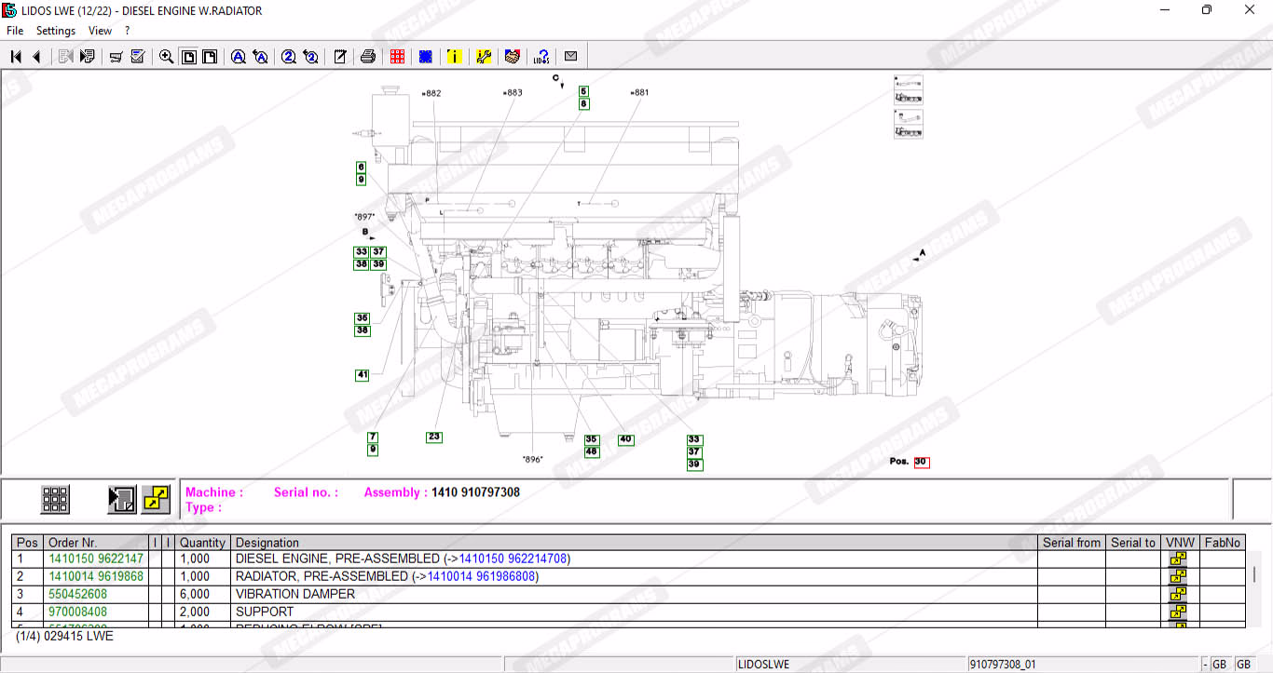Click the blue square toolbar icon
1273x673 pixels.
point(426,57)
